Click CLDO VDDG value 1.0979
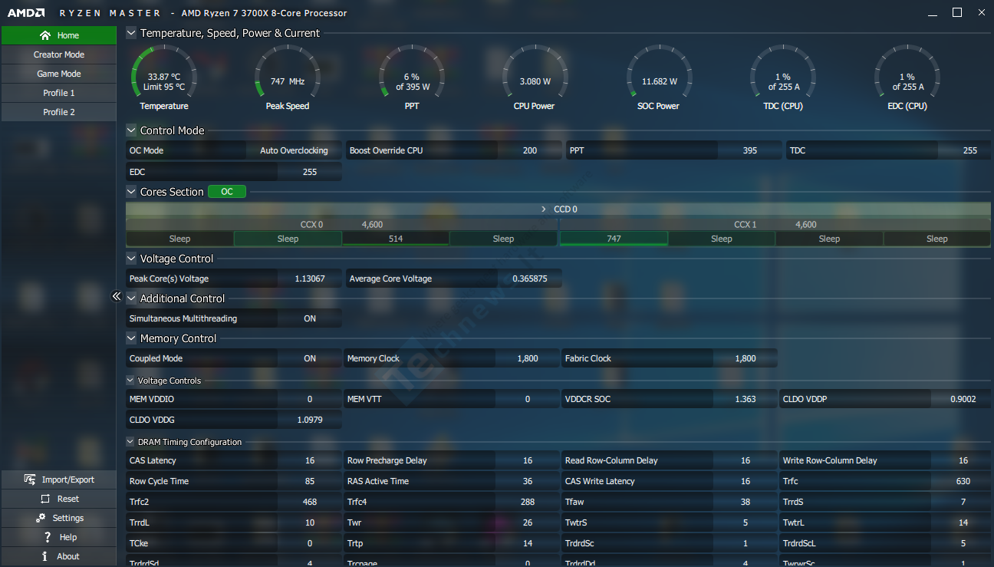994x567 pixels. click(310, 420)
